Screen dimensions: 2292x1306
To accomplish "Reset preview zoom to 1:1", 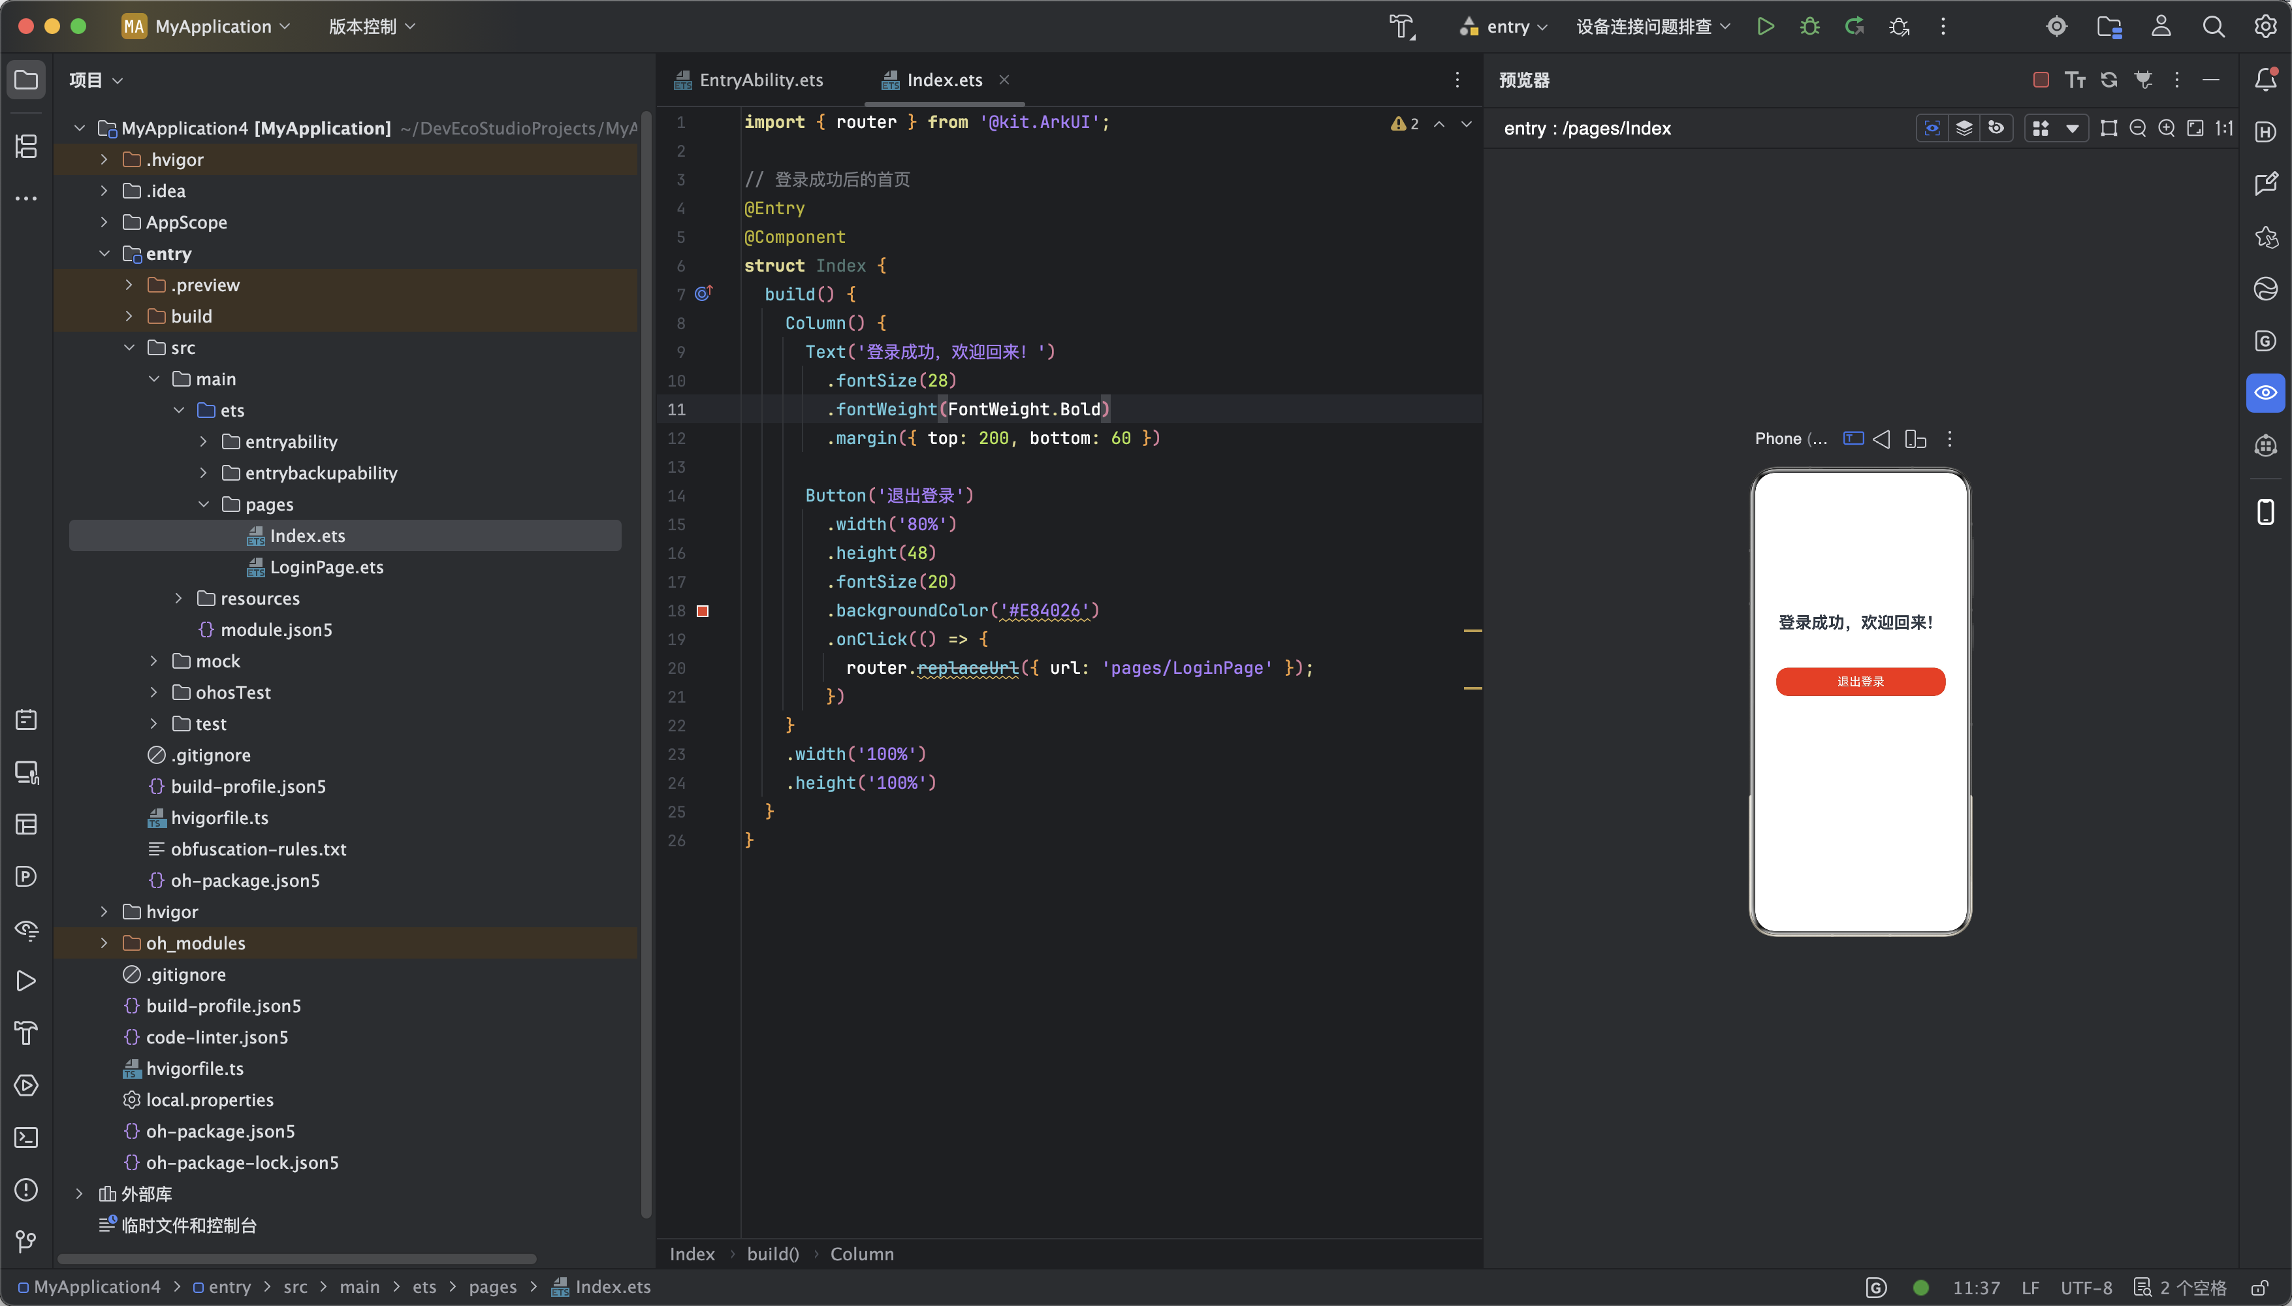I will point(2224,128).
